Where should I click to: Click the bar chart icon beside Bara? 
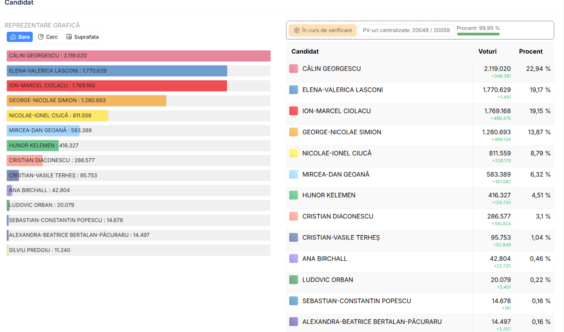(13, 37)
